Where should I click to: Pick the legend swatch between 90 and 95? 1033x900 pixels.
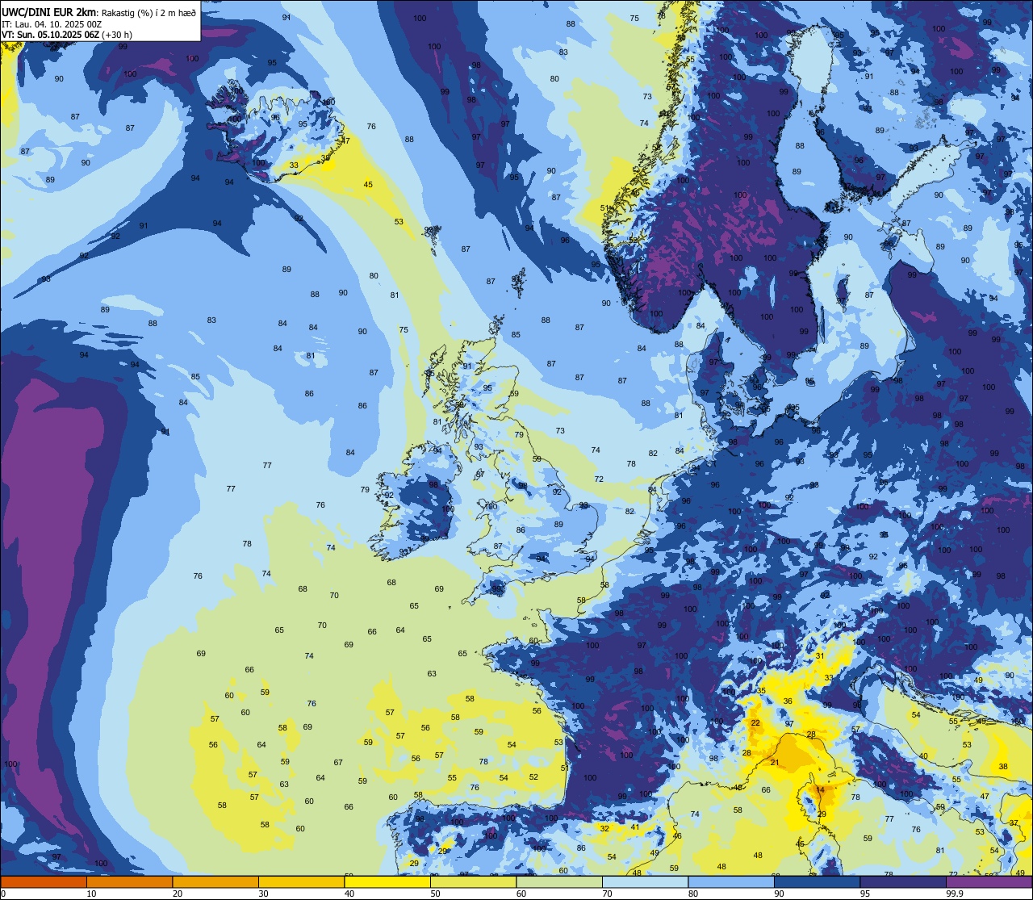[818, 882]
